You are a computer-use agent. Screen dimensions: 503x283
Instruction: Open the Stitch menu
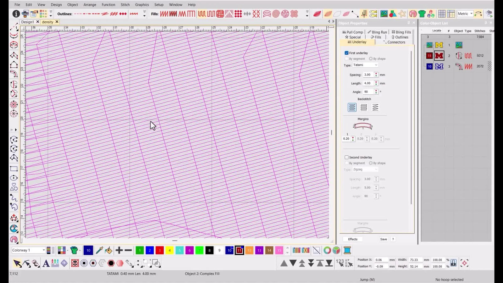[125, 4]
